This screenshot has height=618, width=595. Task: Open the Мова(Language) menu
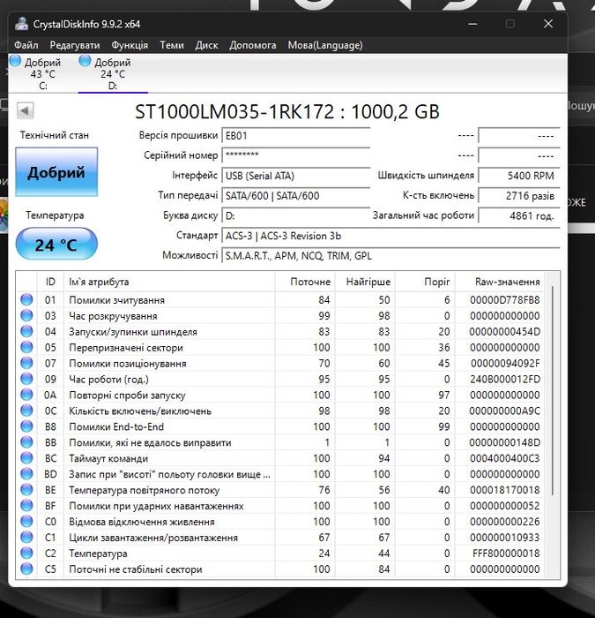click(x=325, y=45)
